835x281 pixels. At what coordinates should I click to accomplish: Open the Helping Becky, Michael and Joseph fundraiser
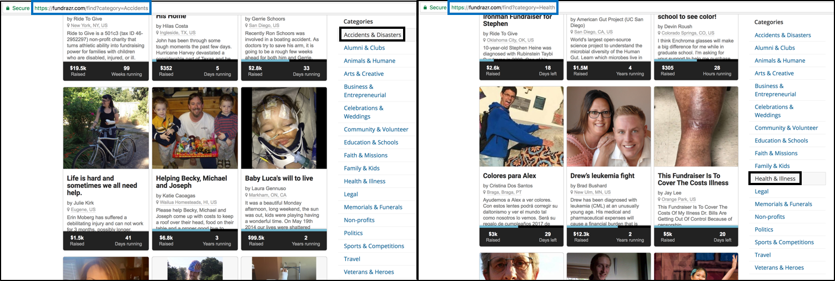tap(192, 182)
